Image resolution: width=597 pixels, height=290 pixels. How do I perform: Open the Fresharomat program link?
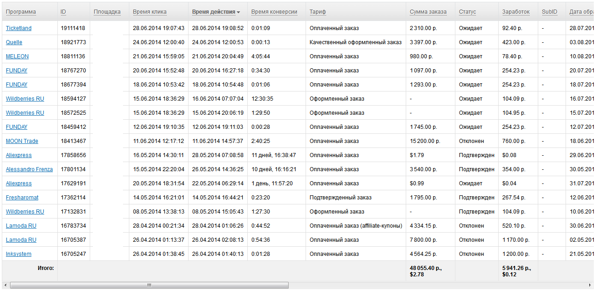click(22, 198)
